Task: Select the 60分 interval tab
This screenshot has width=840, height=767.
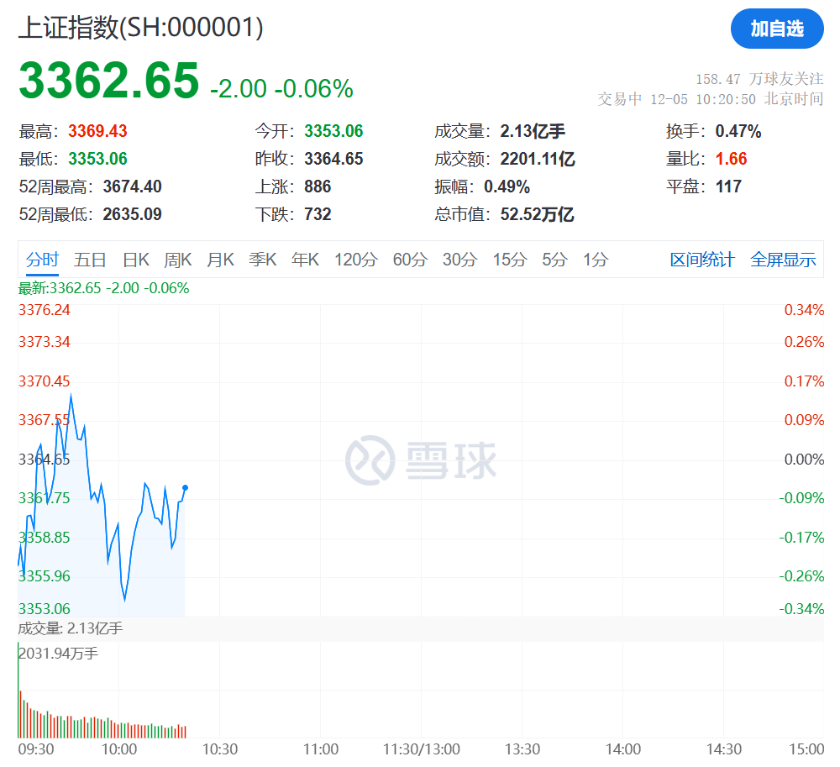Action: tap(410, 260)
